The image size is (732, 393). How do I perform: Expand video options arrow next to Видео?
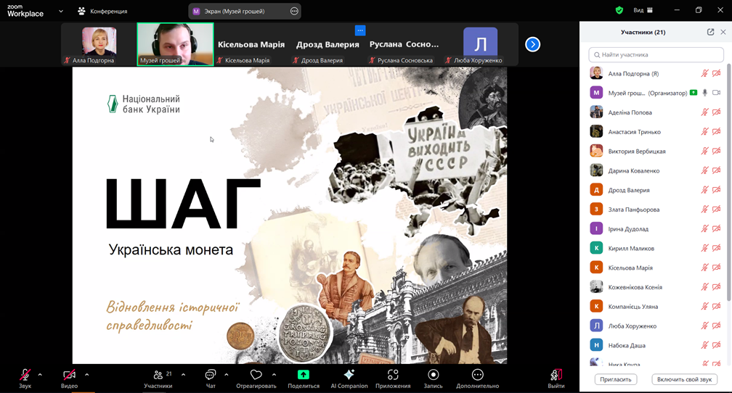(x=87, y=375)
